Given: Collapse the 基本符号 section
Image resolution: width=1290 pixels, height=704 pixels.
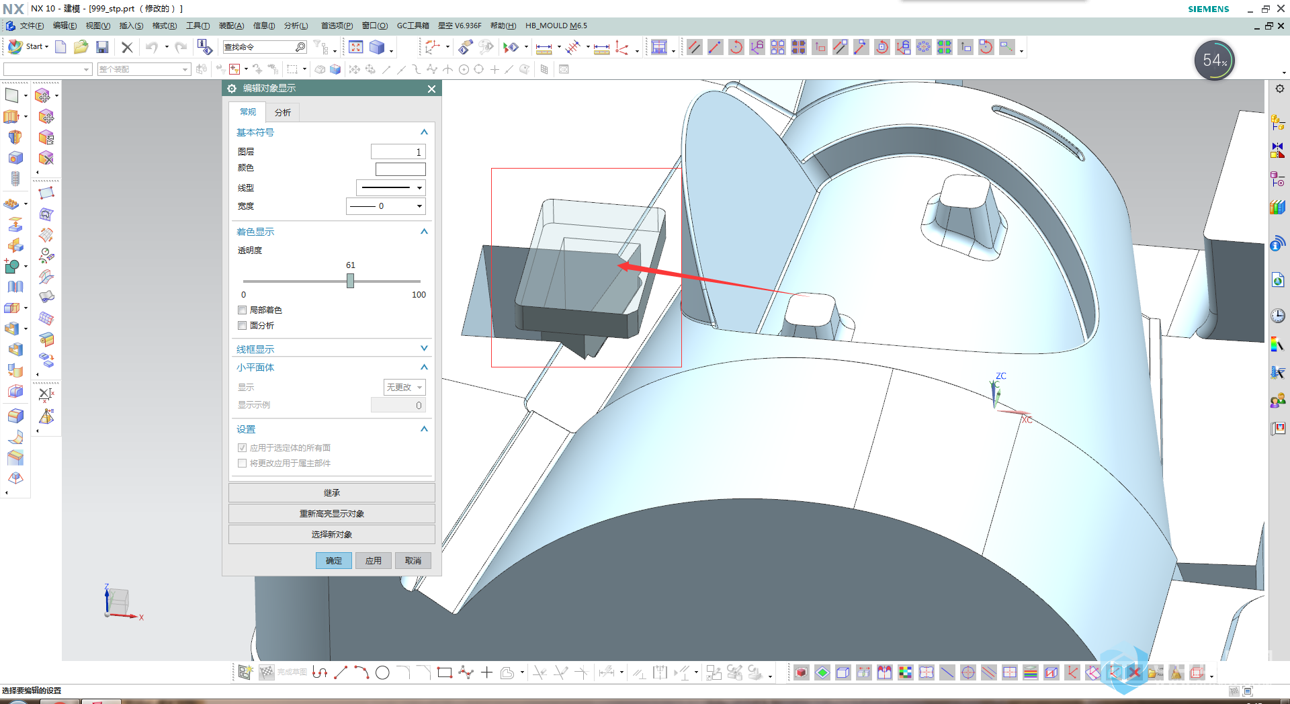Looking at the screenshot, I should (424, 132).
